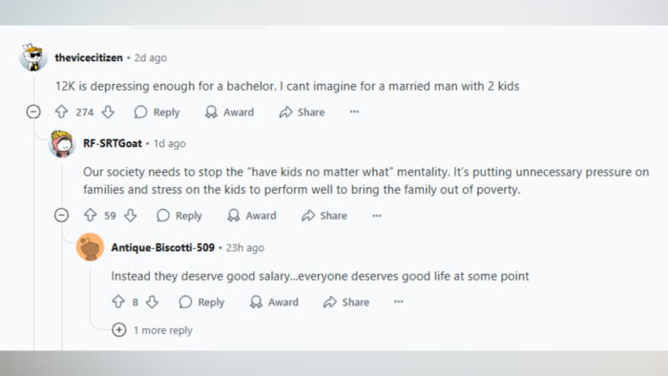Click RF-SRTGoat's avatar image
This screenshot has height=376, width=668.
(62, 143)
